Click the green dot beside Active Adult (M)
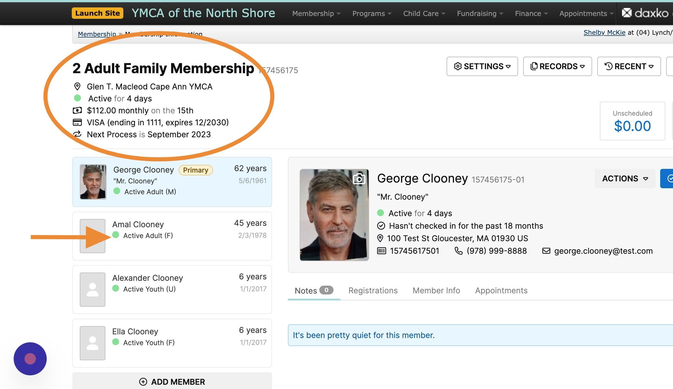Viewport: 673px width, 389px height. click(x=117, y=191)
